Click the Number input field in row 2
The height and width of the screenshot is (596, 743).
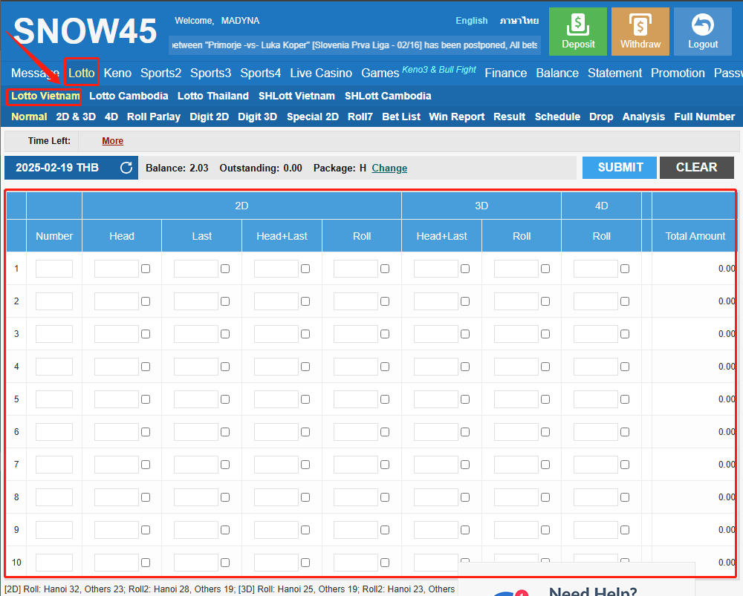coord(54,301)
